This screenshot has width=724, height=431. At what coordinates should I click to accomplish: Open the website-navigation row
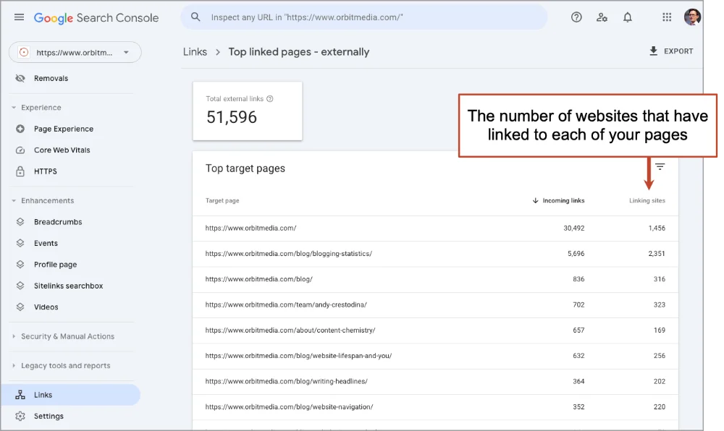pos(435,407)
